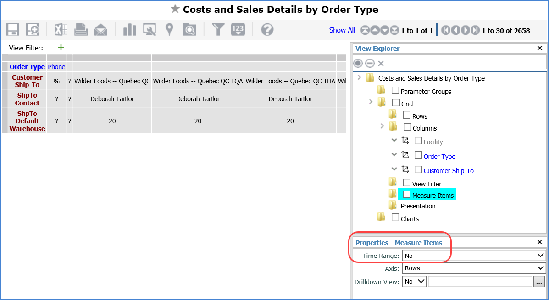Export the grid to Excel
This screenshot has height=300, width=549.
(x=61, y=30)
